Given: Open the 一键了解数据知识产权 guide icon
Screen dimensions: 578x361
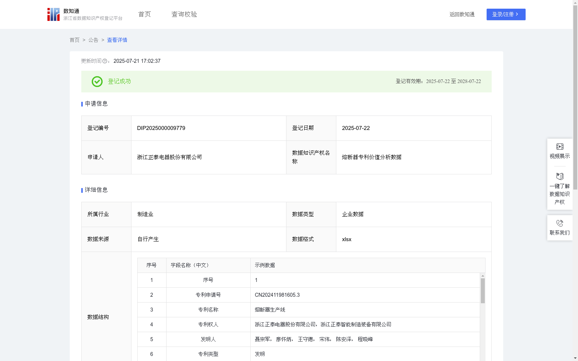Looking at the screenshot, I should tap(560, 176).
